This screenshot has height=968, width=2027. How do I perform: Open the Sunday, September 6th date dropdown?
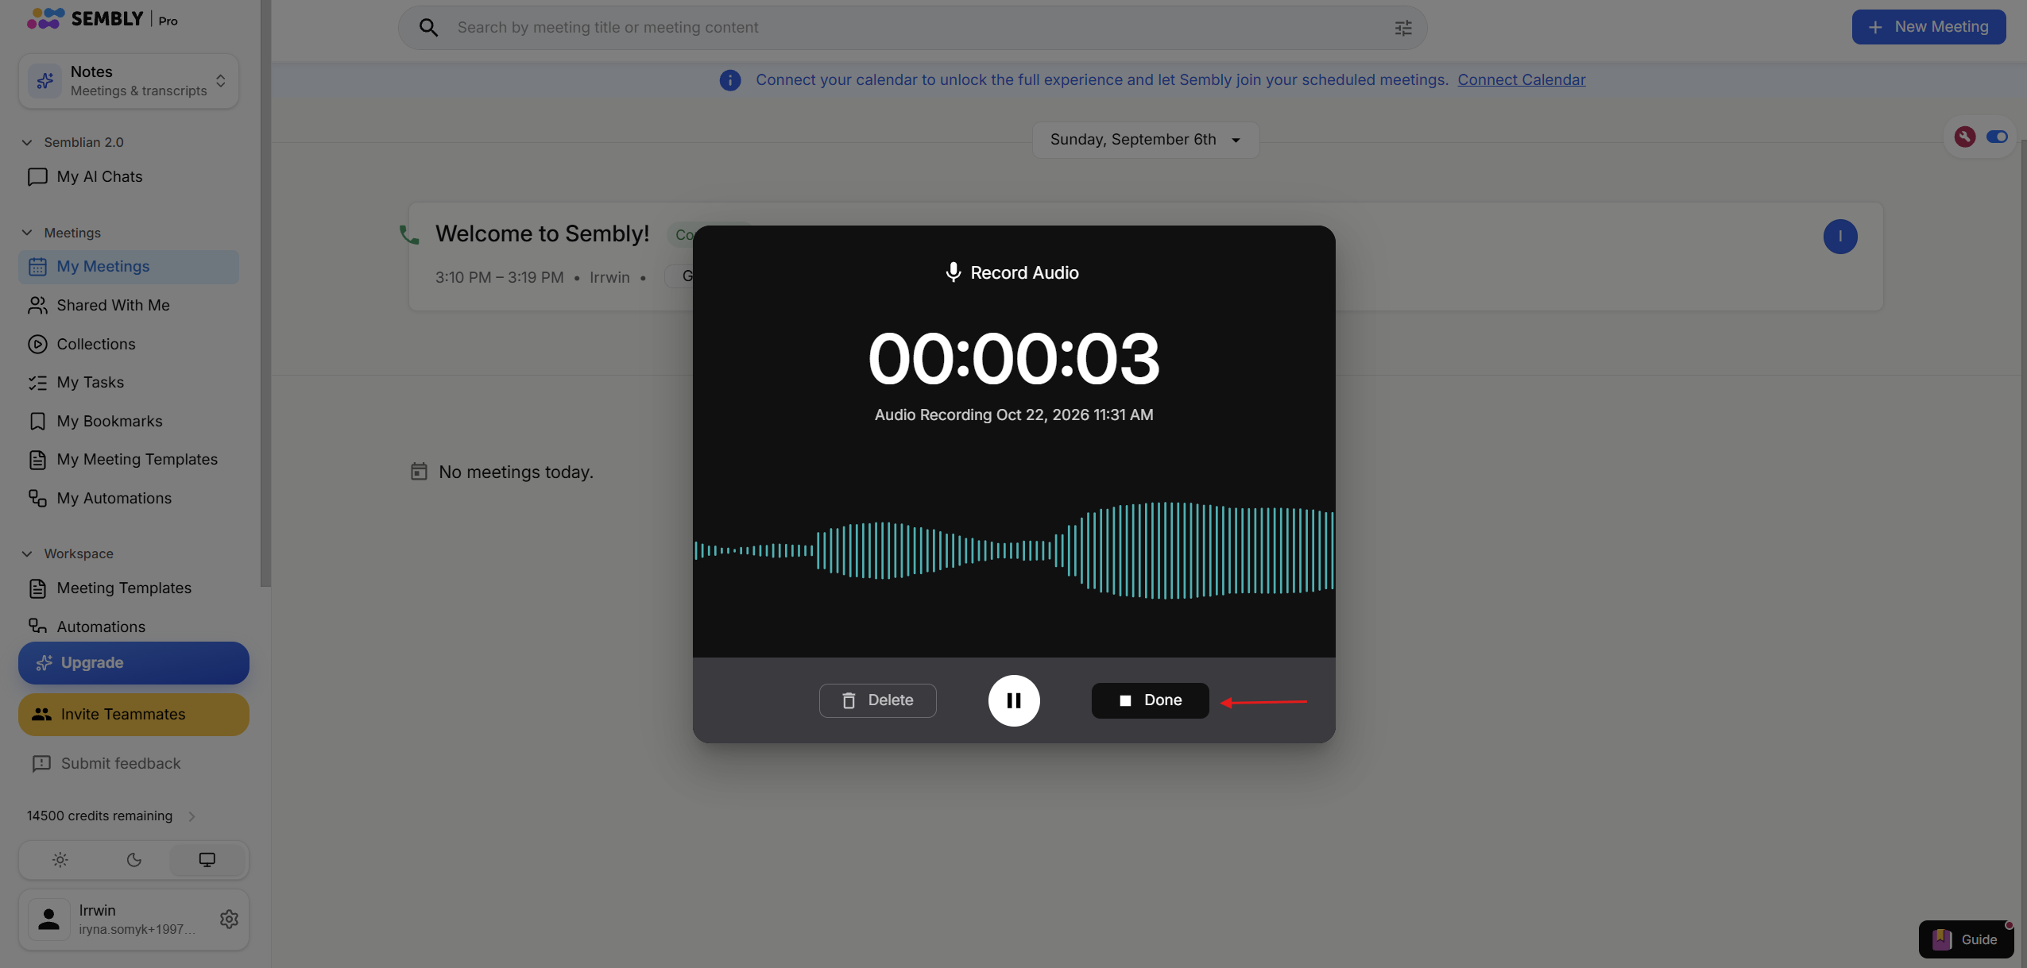[x=1145, y=140]
